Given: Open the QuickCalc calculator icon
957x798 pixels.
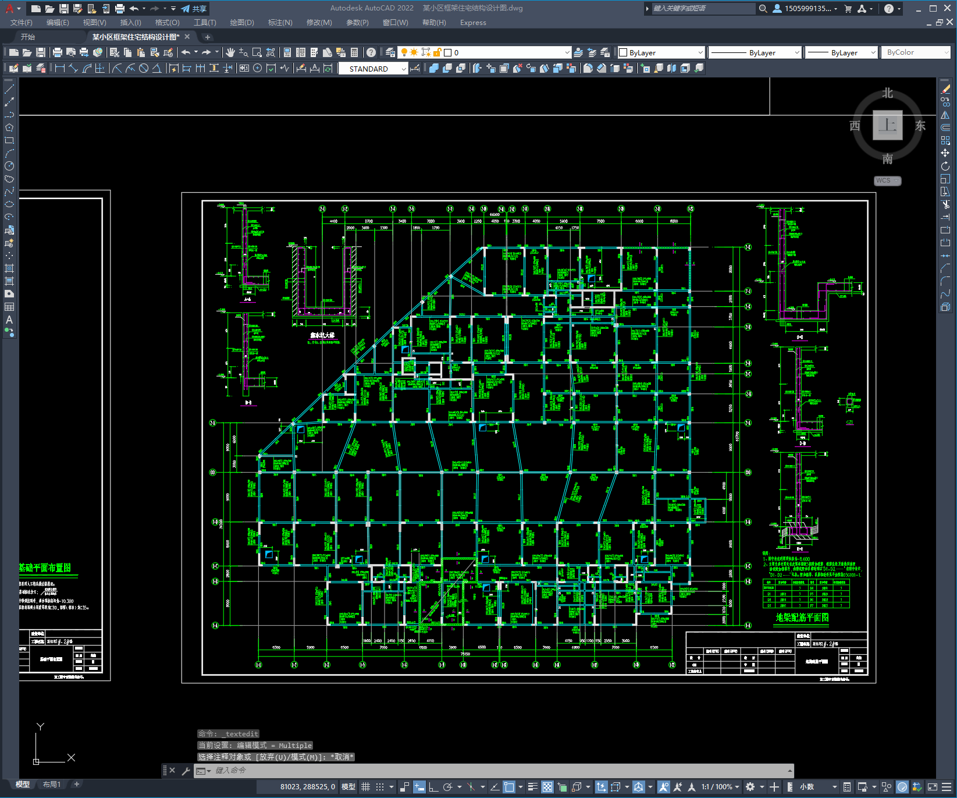Looking at the screenshot, I should (354, 52).
